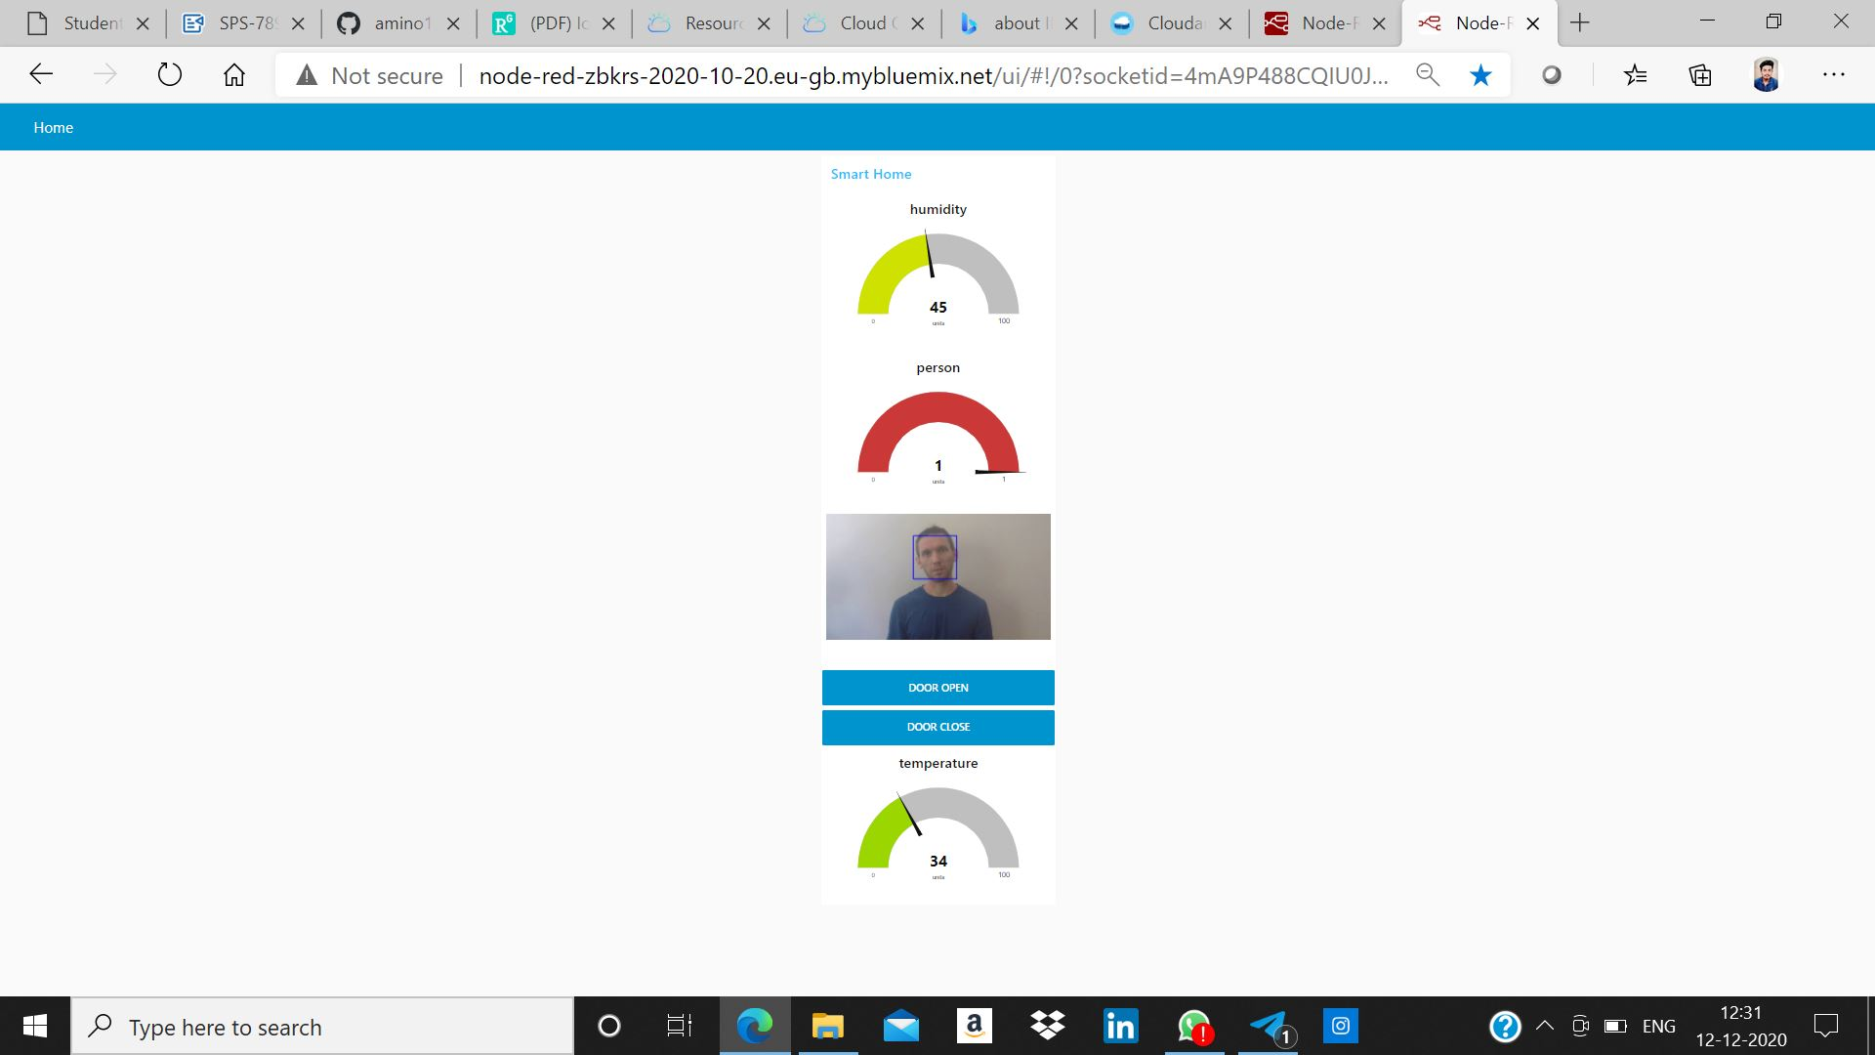Open the favorites list icon
This screenshot has width=1875, height=1055.
[x=1635, y=75]
